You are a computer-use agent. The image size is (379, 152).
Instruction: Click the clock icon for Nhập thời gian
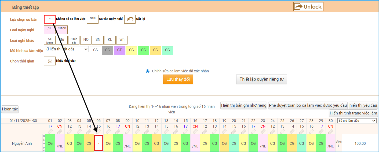(50, 61)
